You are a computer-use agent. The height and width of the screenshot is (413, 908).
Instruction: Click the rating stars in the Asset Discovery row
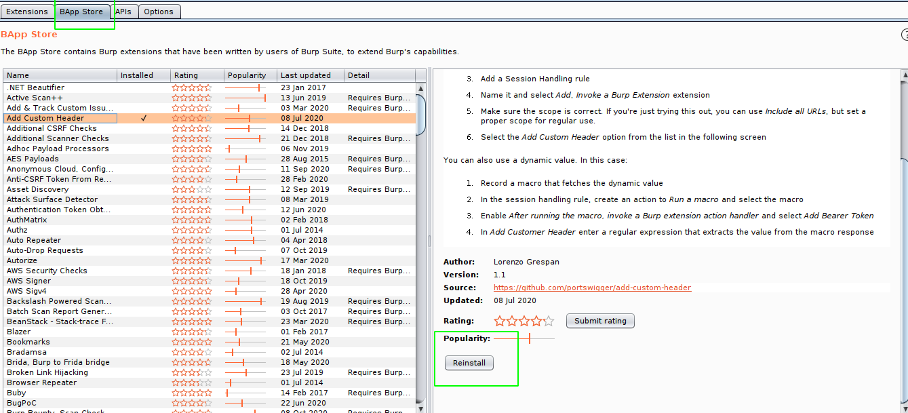[192, 189]
